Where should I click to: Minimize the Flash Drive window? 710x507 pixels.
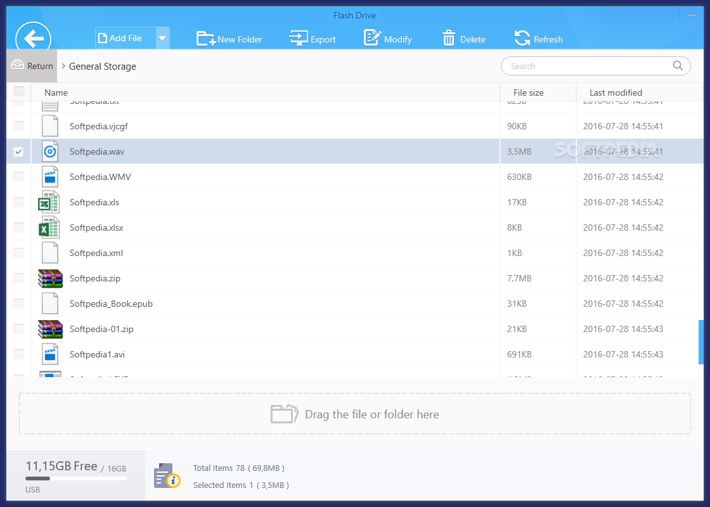[x=692, y=15]
